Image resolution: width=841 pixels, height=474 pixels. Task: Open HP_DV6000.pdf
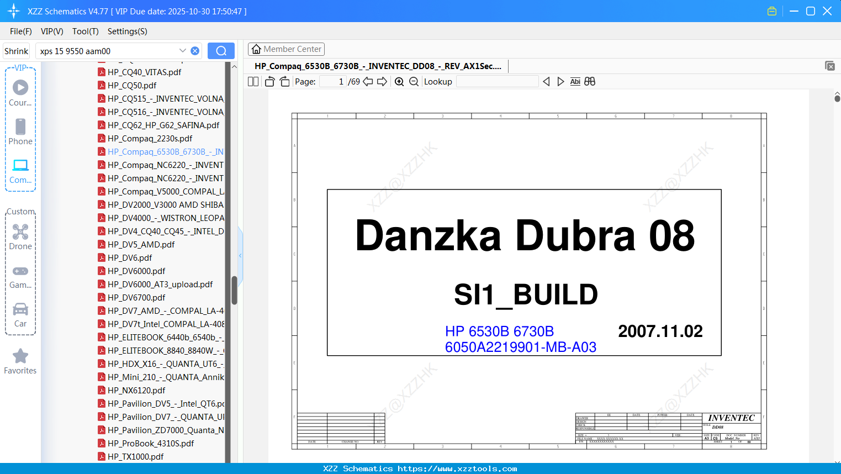[x=136, y=271]
